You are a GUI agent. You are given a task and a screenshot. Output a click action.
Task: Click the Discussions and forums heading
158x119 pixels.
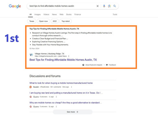[45, 76]
